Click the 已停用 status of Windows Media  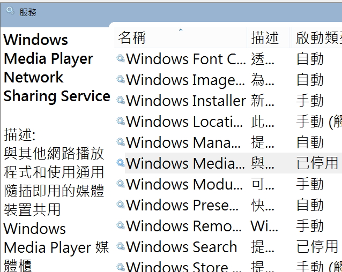point(317,163)
